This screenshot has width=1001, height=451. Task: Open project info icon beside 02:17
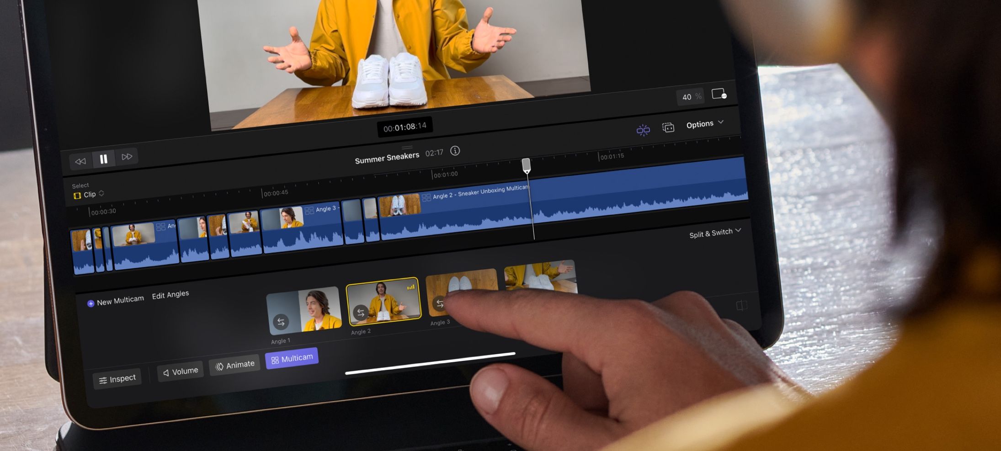(x=455, y=151)
